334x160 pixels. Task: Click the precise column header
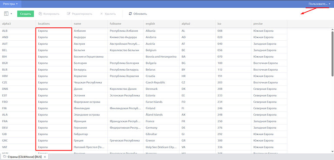[269, 24]
